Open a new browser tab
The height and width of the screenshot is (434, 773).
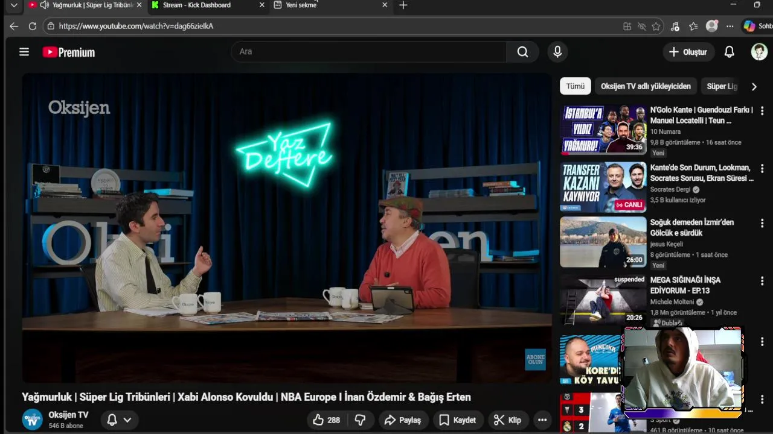coord(403,5)
